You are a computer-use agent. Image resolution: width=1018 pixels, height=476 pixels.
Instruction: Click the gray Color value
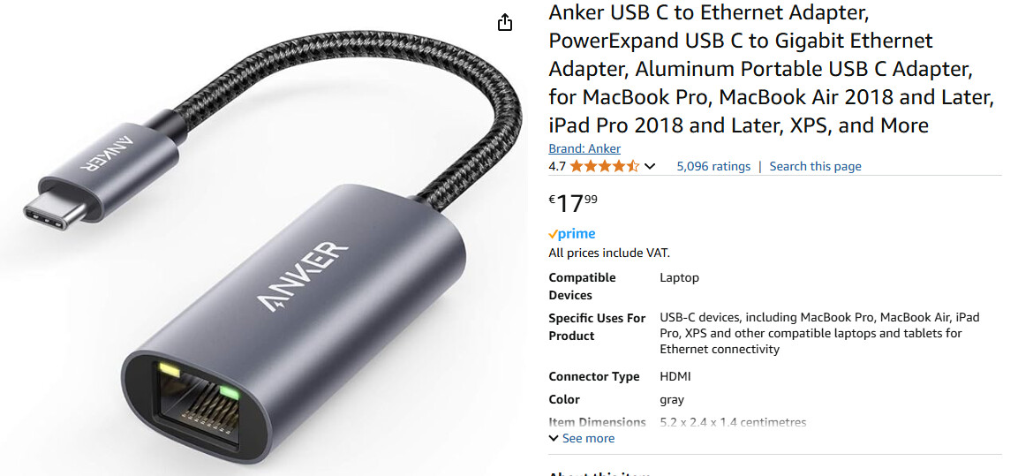click(672, 400)
